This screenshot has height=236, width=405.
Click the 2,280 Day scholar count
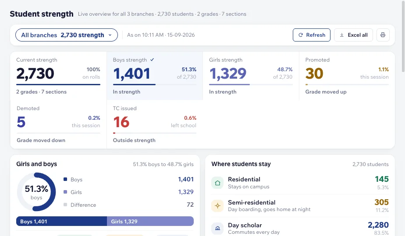click(378, 225)
